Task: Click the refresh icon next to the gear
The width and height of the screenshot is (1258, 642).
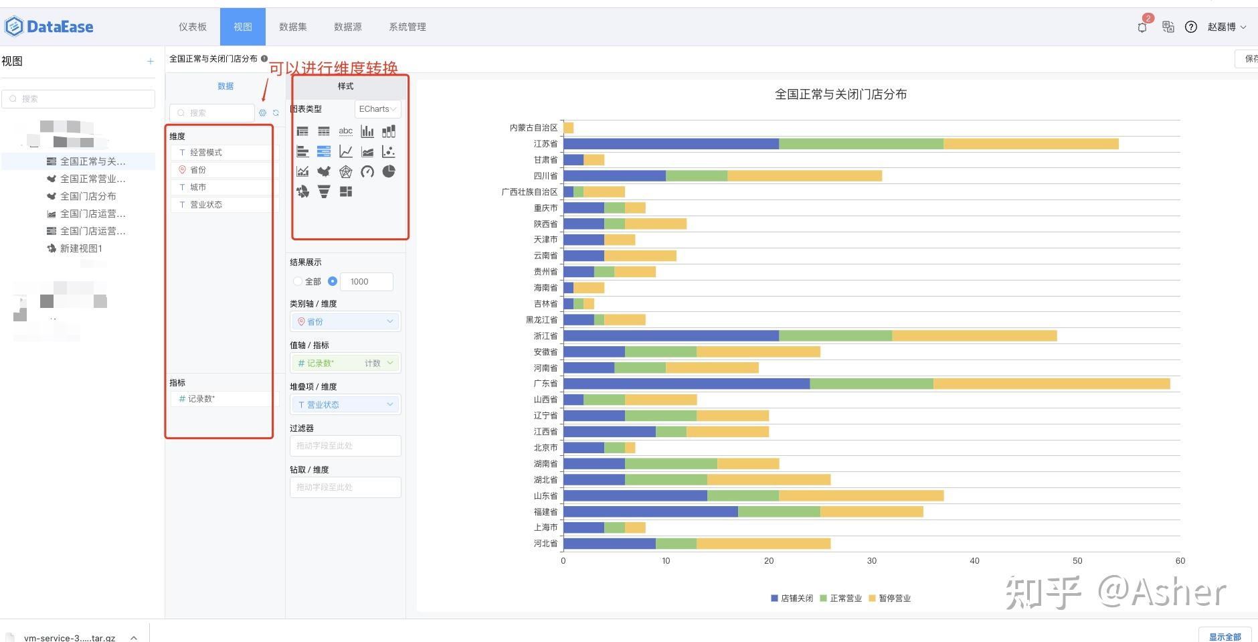Action: coord(276,112)
